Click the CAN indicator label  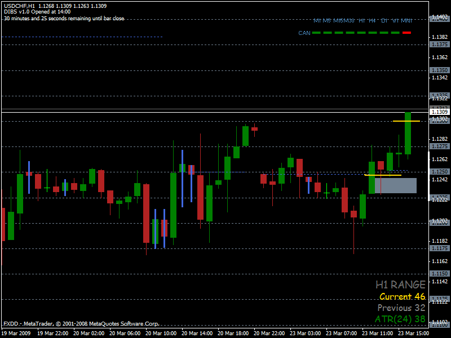pyautogui.click(x=304, y=33)
